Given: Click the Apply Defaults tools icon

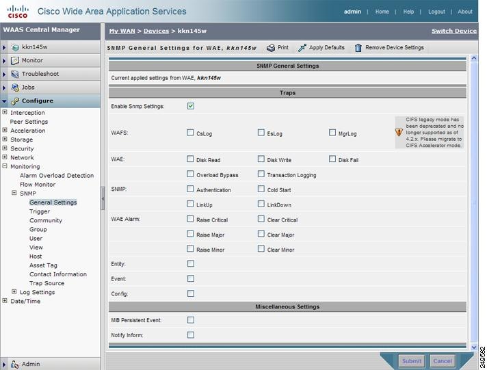Looking at the screenshot, I should point(302,48).
